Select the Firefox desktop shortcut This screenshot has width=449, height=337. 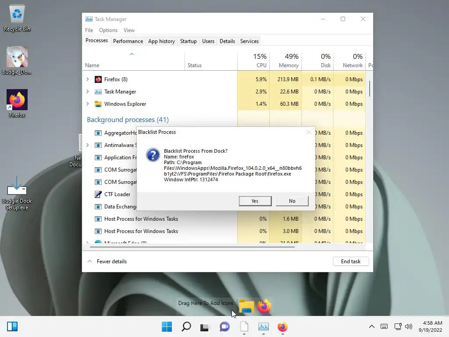(x=17, y=104)
